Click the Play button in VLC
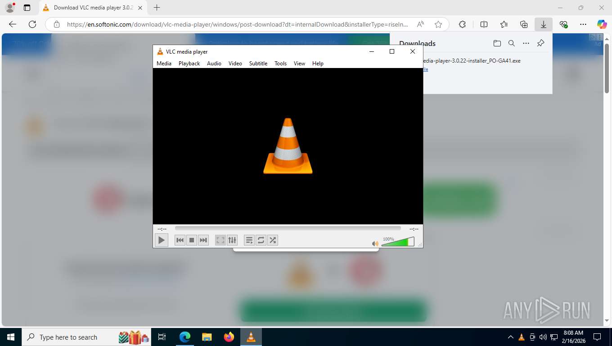Viewport: 612px width, 346px height. (161, 240)
